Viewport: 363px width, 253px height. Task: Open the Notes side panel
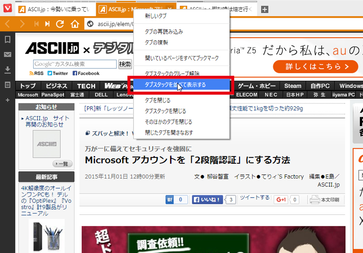point(8,85)
